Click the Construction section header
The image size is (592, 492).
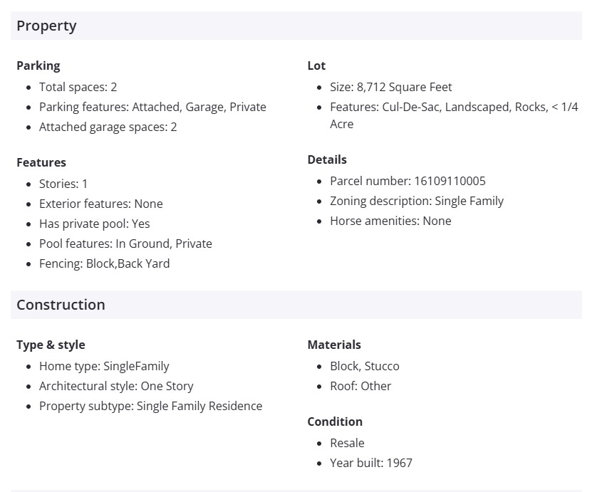(61, 305)
